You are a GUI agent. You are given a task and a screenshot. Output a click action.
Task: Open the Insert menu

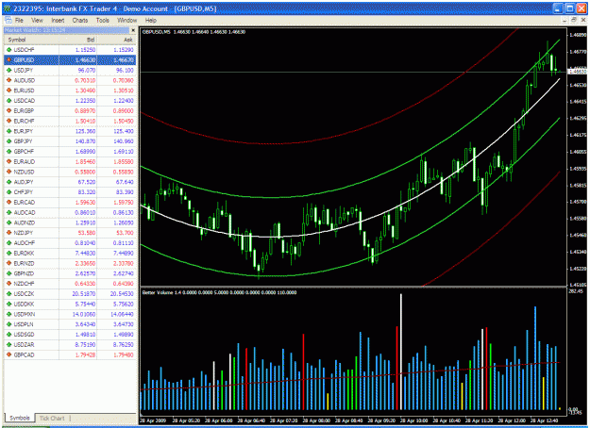click(58, 21)
